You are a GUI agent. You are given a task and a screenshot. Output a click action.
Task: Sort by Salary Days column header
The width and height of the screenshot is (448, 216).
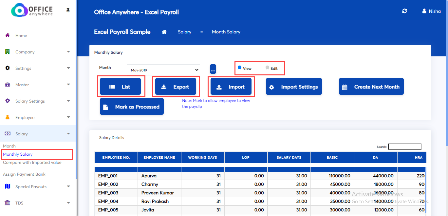tap(289, 157)
